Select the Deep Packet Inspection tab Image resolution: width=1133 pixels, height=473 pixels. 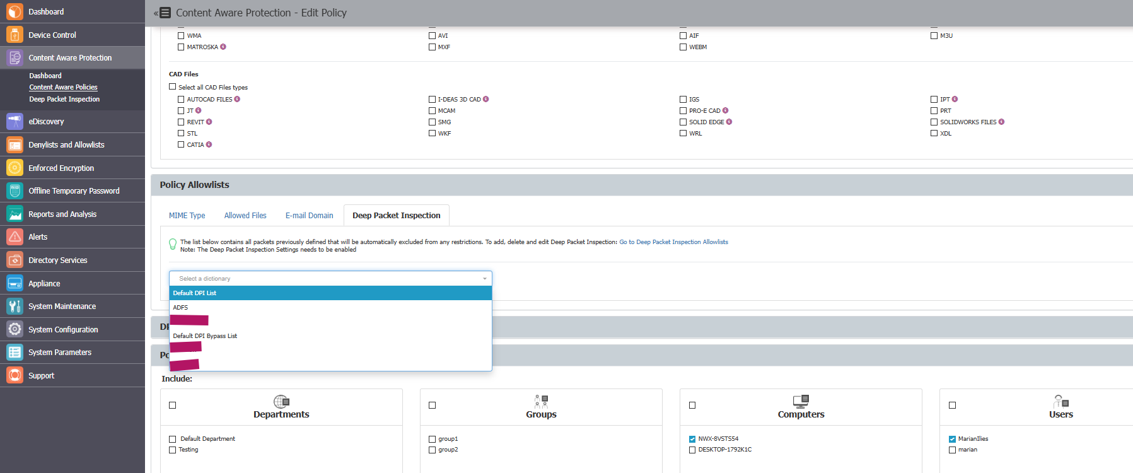[397, 215]
